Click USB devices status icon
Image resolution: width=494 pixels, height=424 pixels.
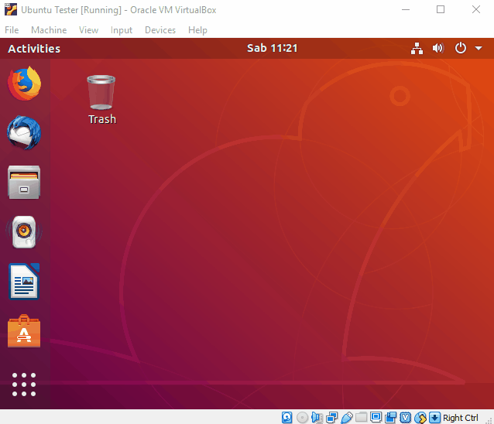click(x=347, y=418)
